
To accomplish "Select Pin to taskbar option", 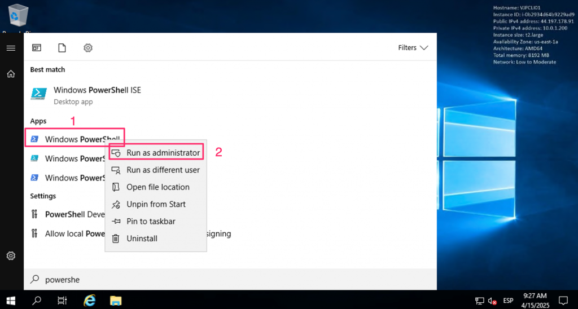I will 150,222.
